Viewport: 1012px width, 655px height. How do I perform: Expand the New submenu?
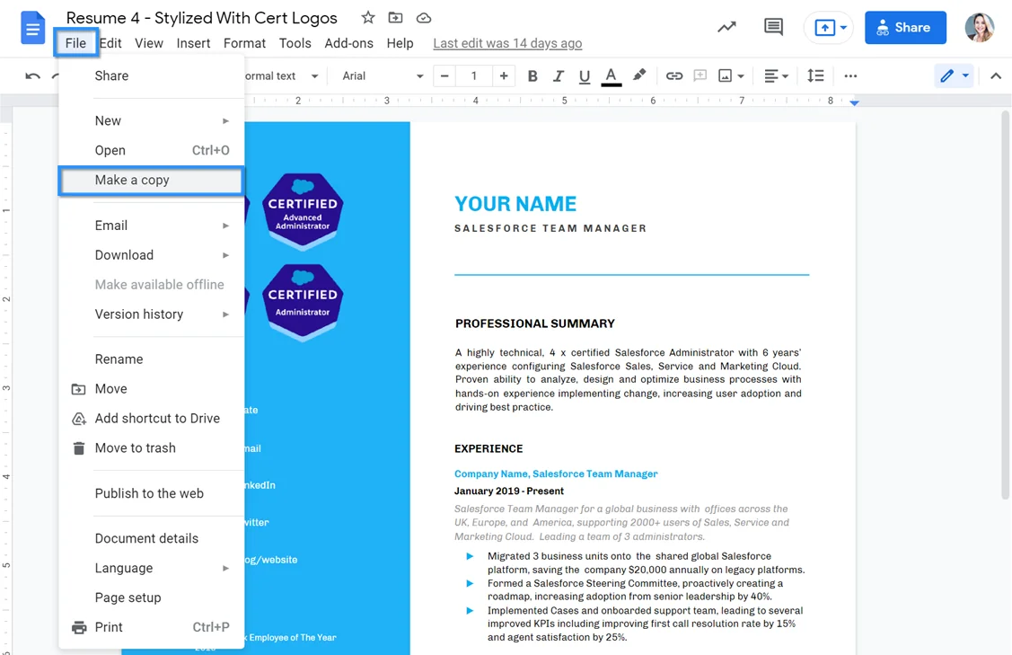151,120
